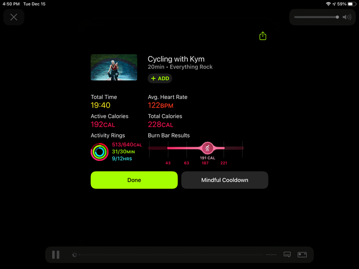359x269 pixels.
Task: Adjust the volume slider knob
Action: (x=337, y=17)
